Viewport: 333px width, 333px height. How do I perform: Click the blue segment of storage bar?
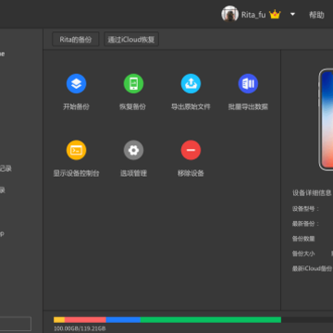123,320
